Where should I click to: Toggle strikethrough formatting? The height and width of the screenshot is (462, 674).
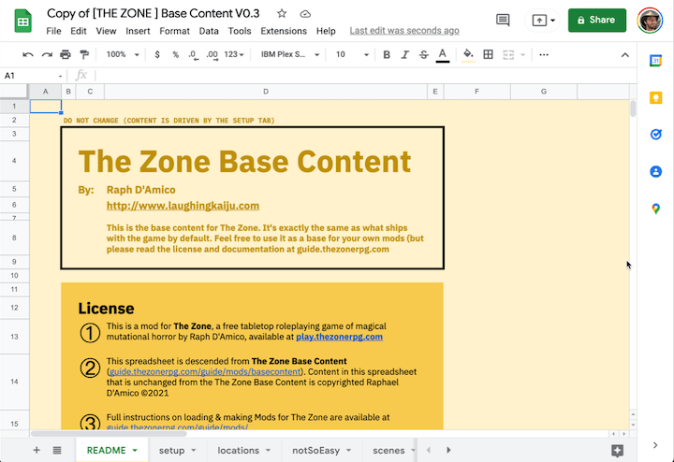click(x=424, y=54)
